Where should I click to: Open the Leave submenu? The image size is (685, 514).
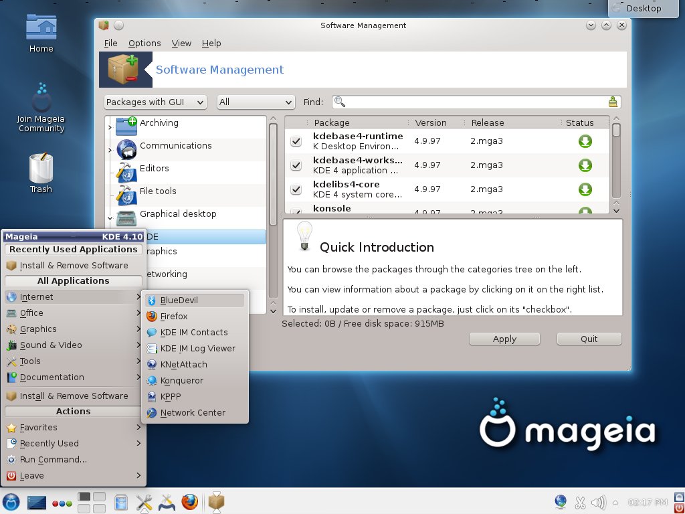pyautogui.click(x=74, y=476)
